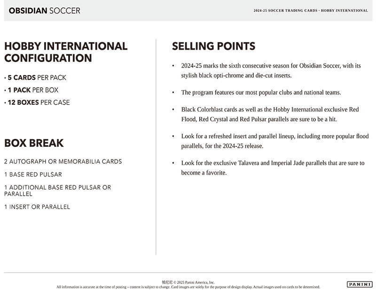Click the refreshed insert and parallel lineup bullet
The image size is (376, 290).
(x=275, y=141)
